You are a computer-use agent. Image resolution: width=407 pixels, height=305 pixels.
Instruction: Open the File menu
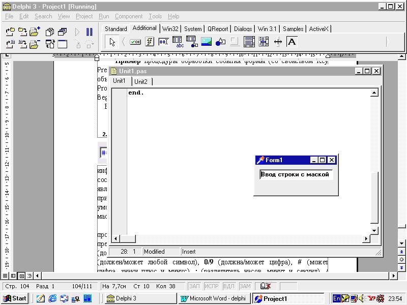(9, 16)
